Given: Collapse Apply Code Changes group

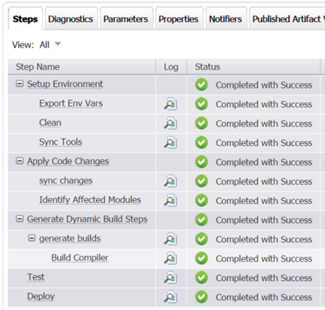Looking at the screenshot, I should 20,161.
